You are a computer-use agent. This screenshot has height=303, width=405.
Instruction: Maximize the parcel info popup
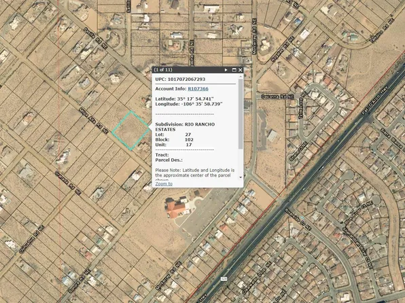[234, 70]
